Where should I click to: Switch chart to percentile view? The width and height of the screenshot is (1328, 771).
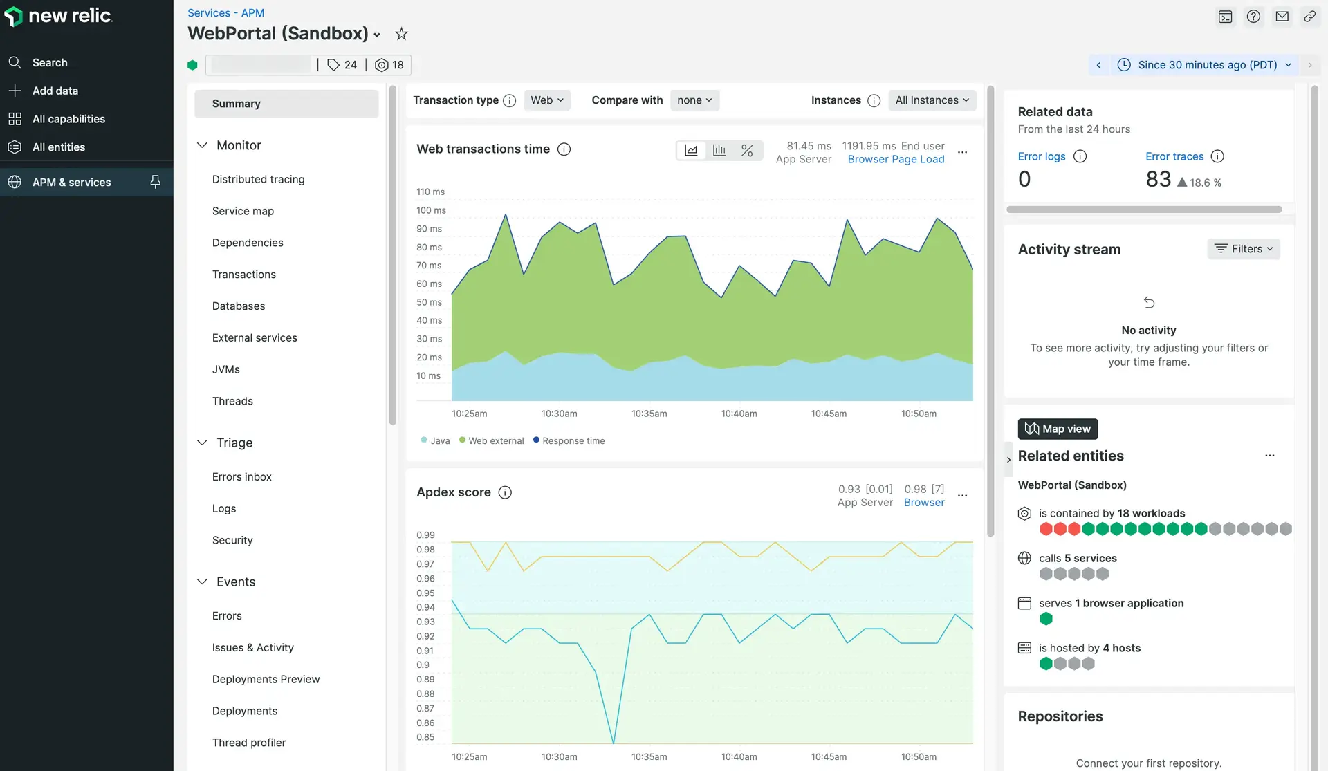[747, 150]
